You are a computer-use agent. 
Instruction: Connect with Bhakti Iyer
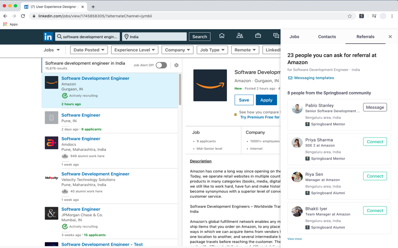[x=375, y=210]
